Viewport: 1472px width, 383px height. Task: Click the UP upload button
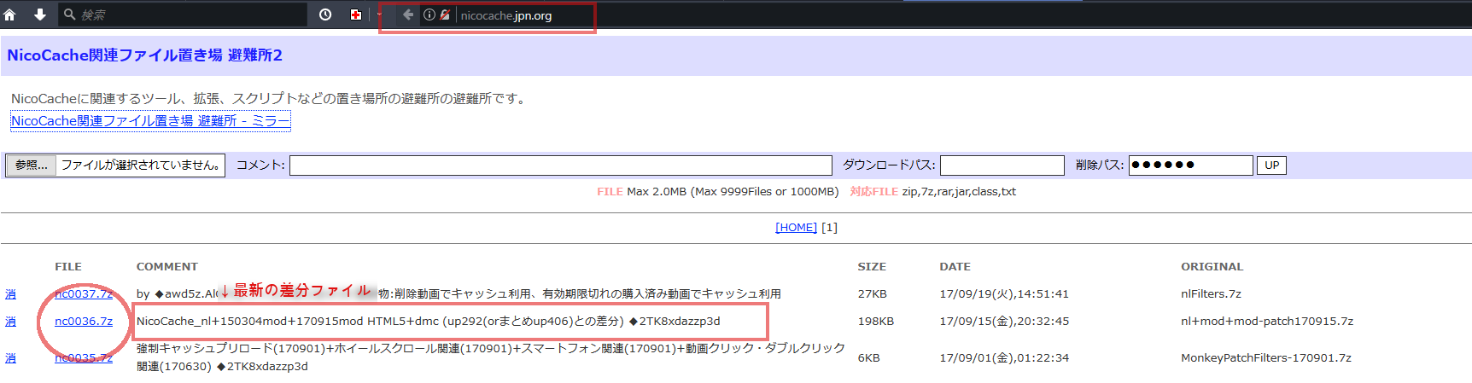[x=1271, y=165]
